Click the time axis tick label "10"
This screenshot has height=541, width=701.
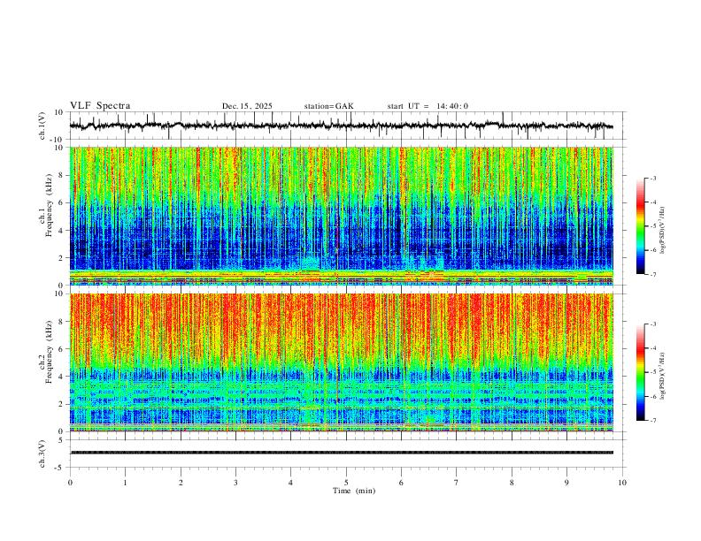point(622,483)
